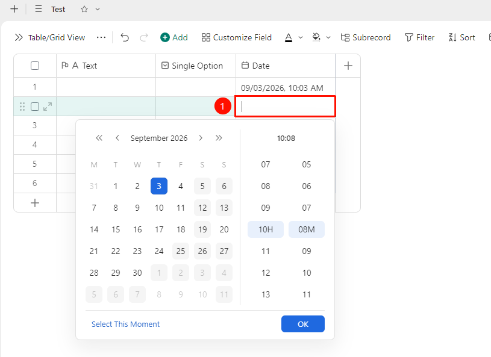Select minute 09 in the time picker
The width and height of the screenshot is (491, 357).
point(307,251)
